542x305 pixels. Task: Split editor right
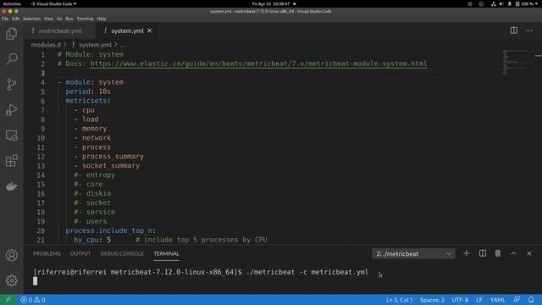click(x=514, y=30)
